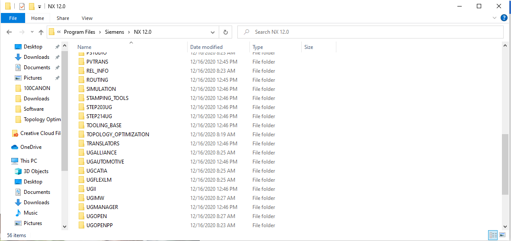Open pinned Documents in Quick access

tap(37, 67)
